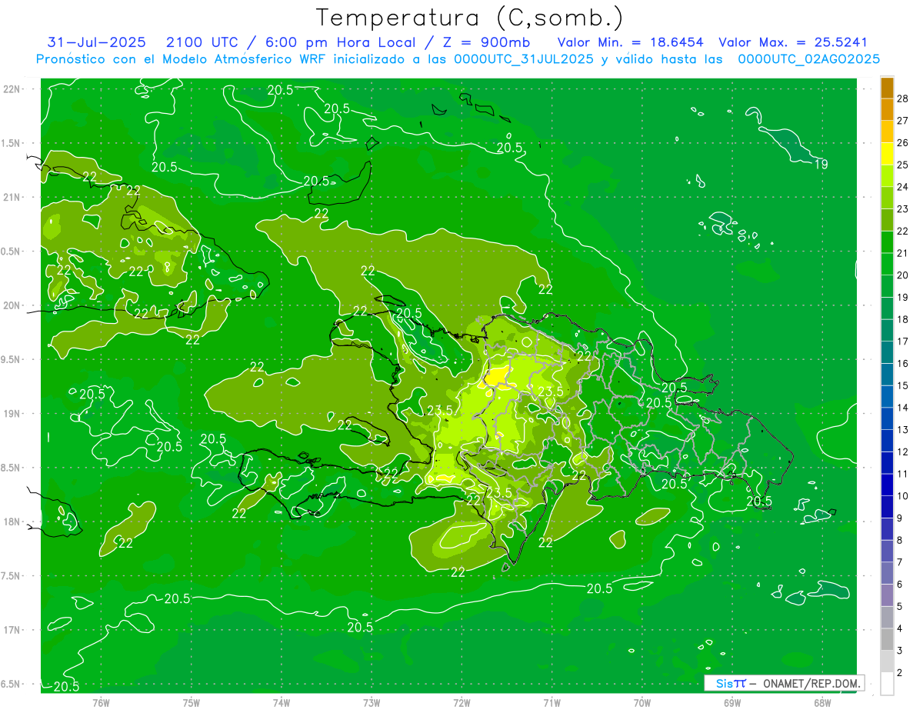This screenshot has width=923, height=713.
Task: Click the 75W longitude axis label
Action: [x=192, y=702]
